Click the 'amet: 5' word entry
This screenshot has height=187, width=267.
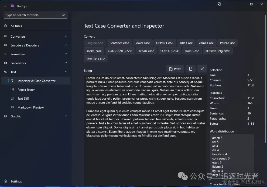tap(217, 138)
